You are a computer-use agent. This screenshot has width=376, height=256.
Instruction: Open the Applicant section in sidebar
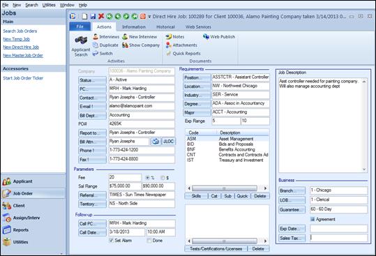coord(33,181)
